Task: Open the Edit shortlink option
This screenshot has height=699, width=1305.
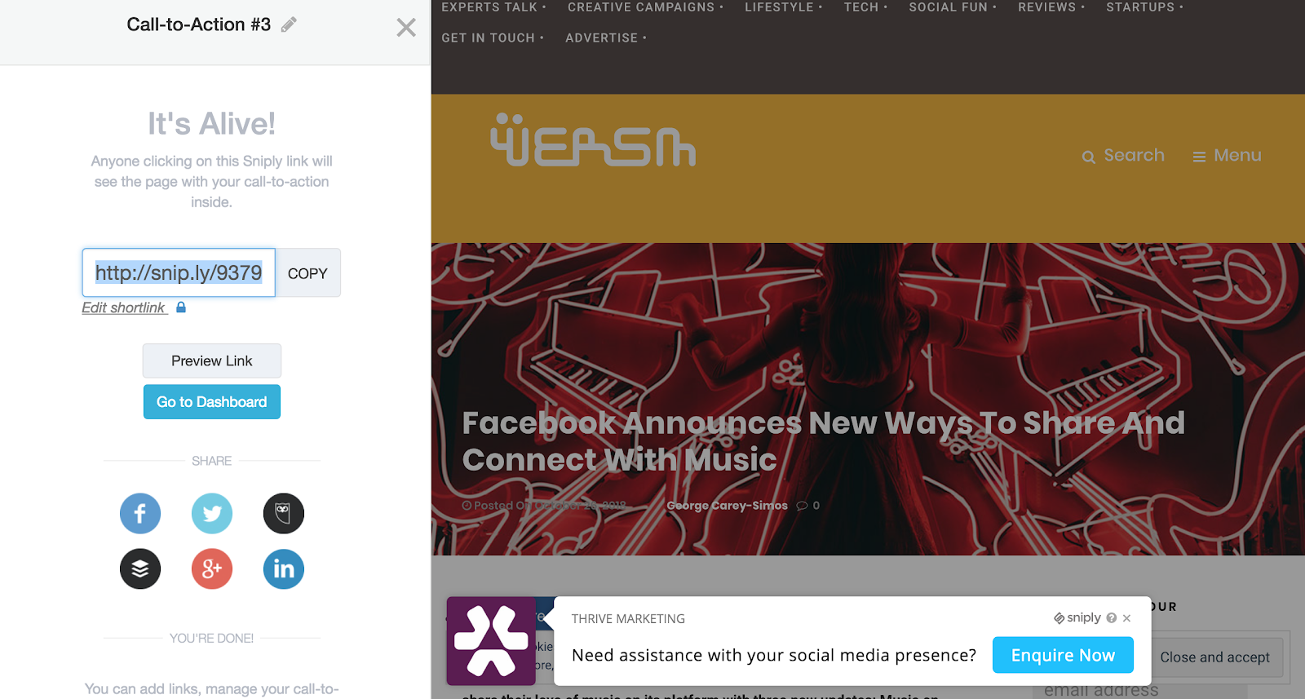Action: 124,307
